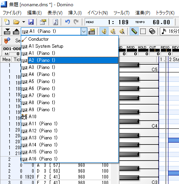The height and width of the screenshot is (184, 179).
Task: Choose A15 (Piano 1) track
Action: [70, 152]
